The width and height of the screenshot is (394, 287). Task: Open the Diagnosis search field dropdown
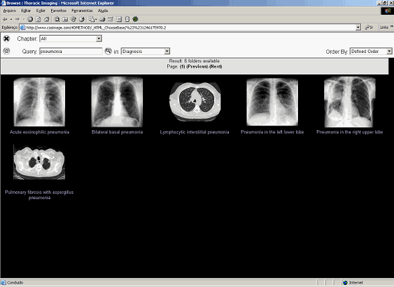pos(146,51)
